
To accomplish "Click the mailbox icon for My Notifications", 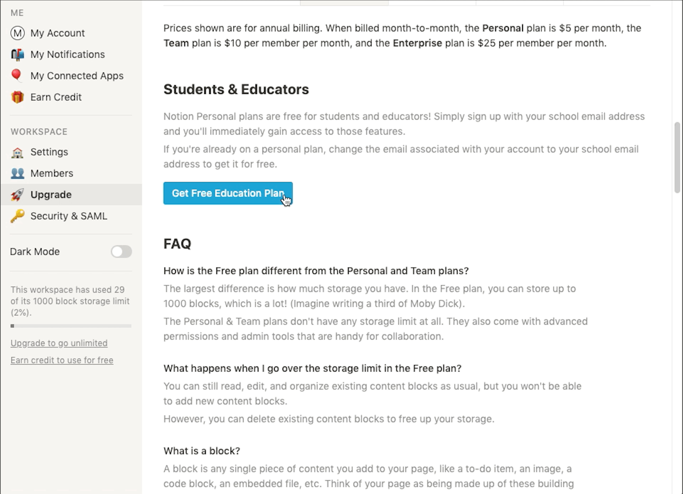I will 17,55.
